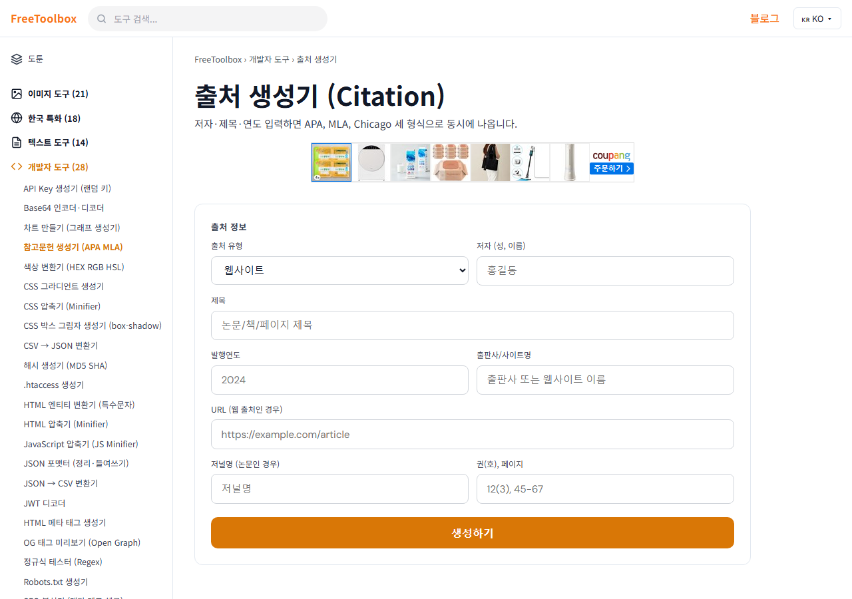
Task: Click the Coupang 주문하기 ad button
Action: click(611, 169)
